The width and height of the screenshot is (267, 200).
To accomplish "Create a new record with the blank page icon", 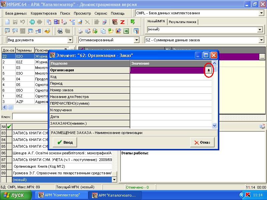I will (x=7, y=22).
